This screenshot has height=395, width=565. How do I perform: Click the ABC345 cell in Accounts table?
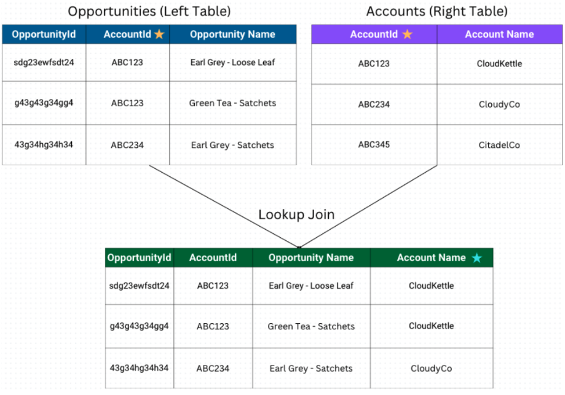(x=374, y=145)
